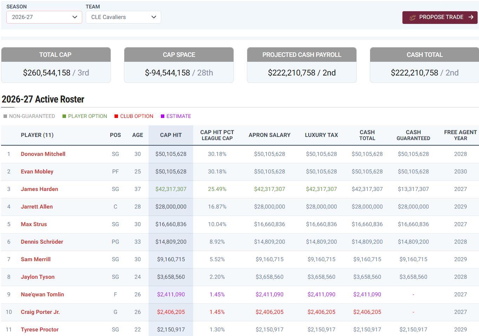Click the Total Cap summary card
The height and width of the screenshot is (336, 479).
56,65
